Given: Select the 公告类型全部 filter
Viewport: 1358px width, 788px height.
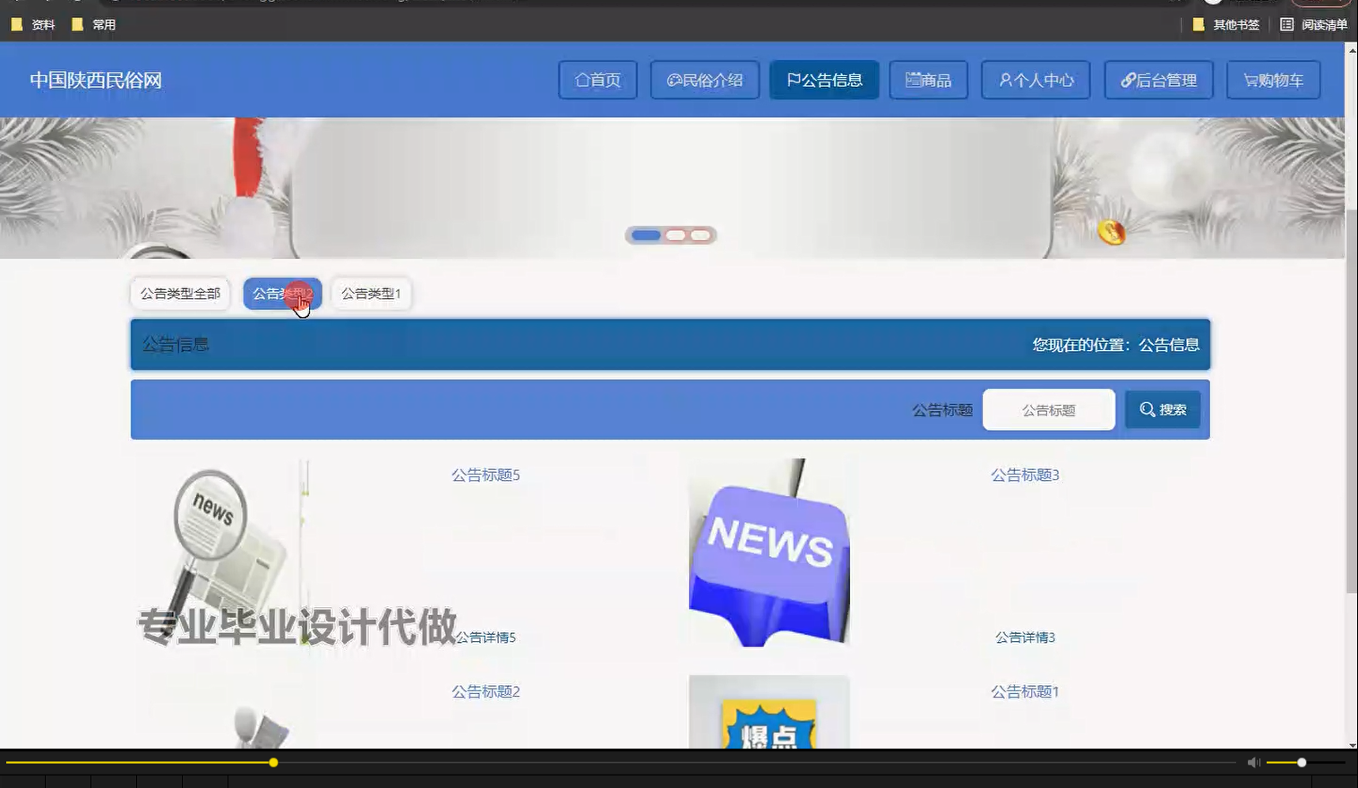Looking at the screenshot, I should (179, 293).
